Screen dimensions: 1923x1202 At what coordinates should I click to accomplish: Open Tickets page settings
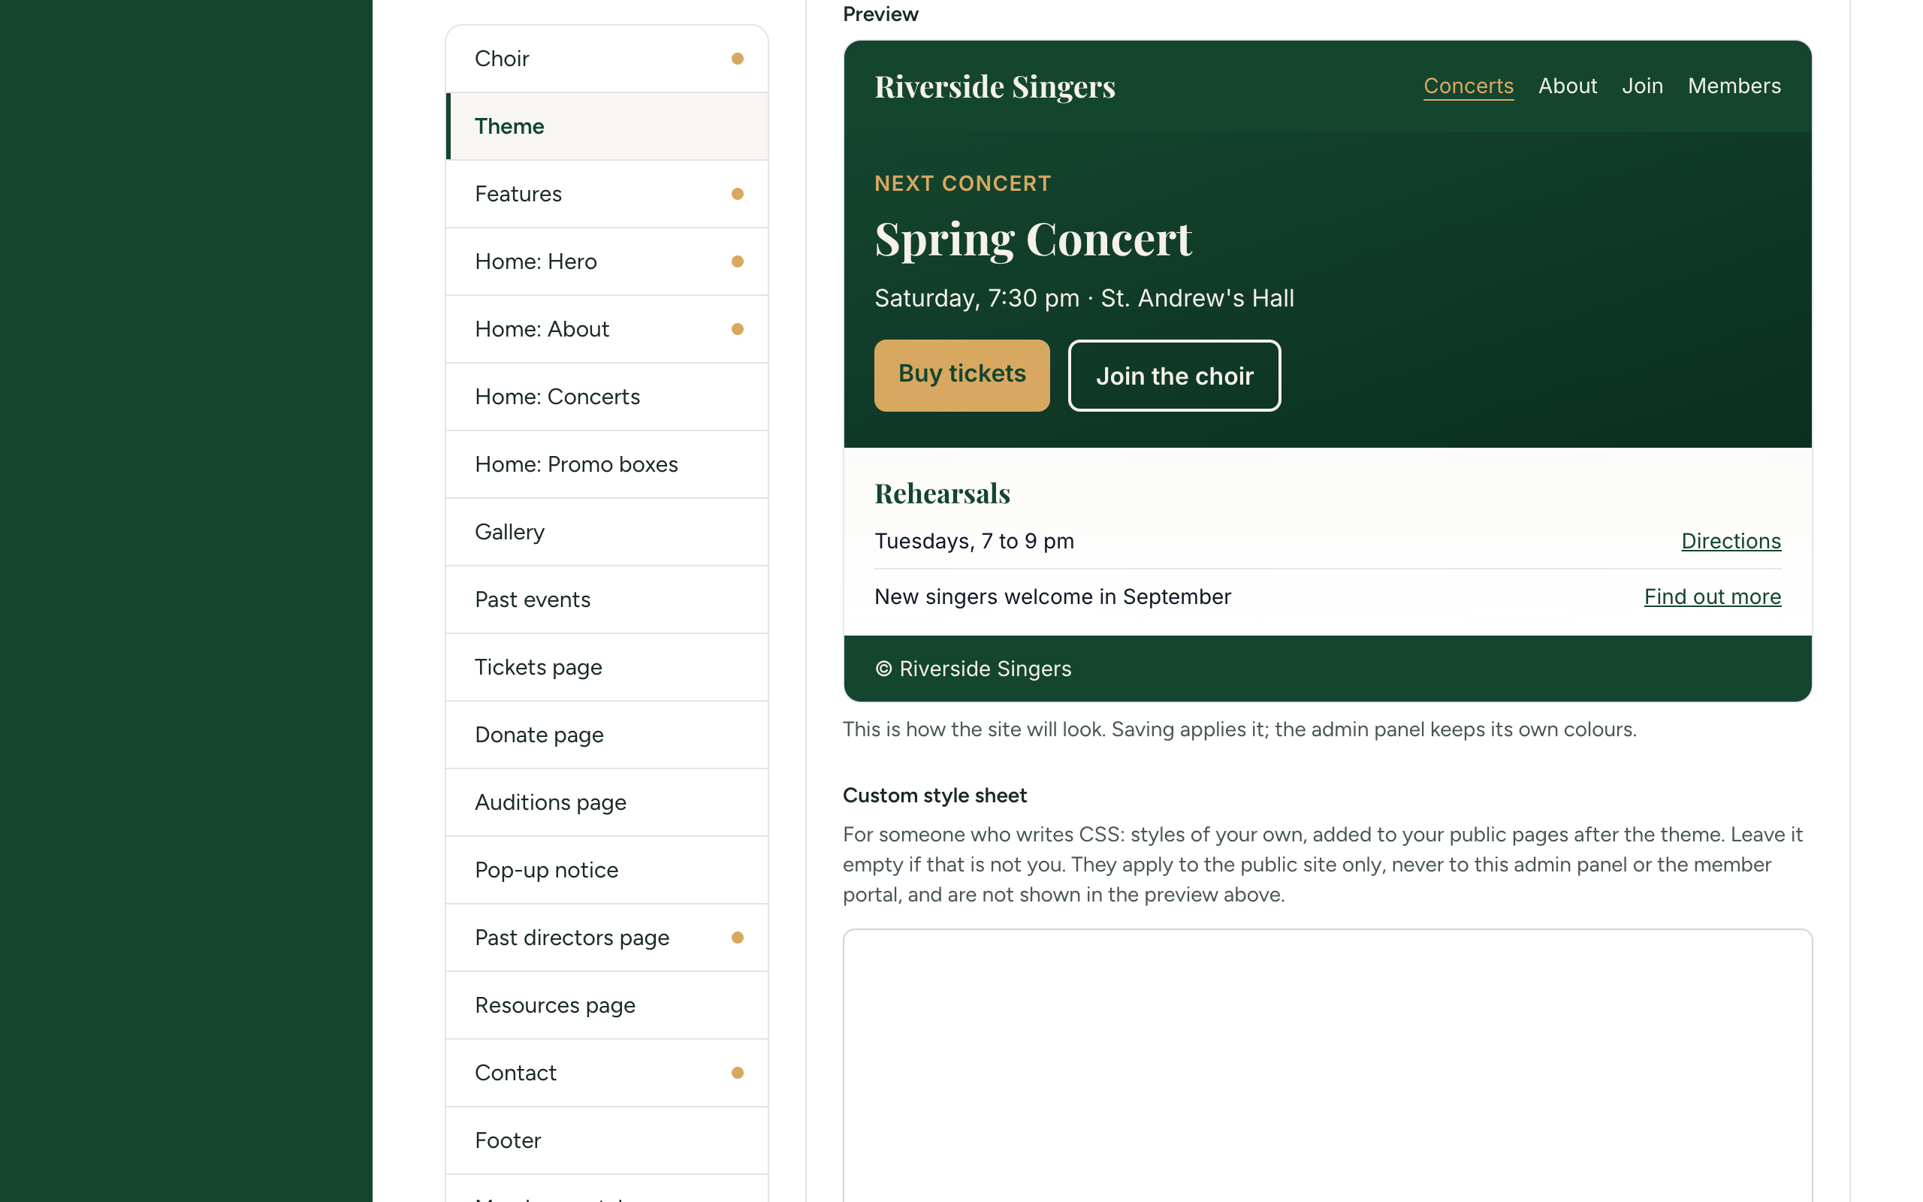click(x=607, y=667)
